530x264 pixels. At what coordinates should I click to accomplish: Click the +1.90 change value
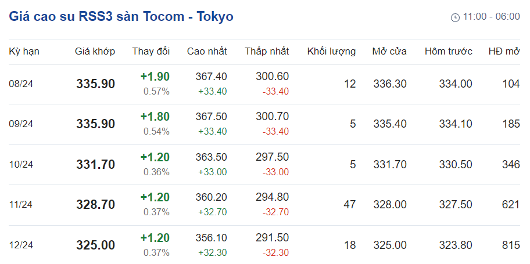(155, 77)
